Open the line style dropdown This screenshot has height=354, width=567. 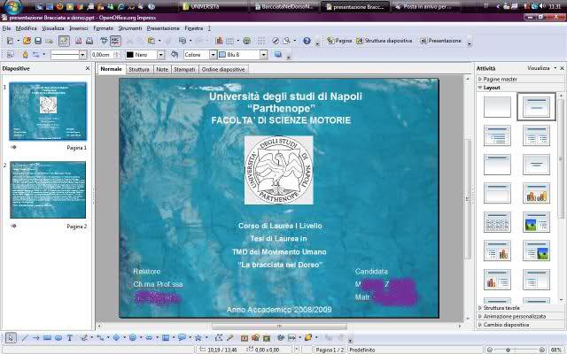coord(82,55)
